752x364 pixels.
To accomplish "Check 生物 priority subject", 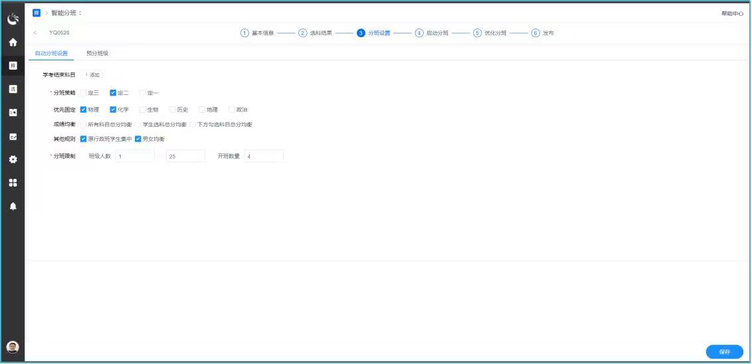I will click(x=142, y=110).
